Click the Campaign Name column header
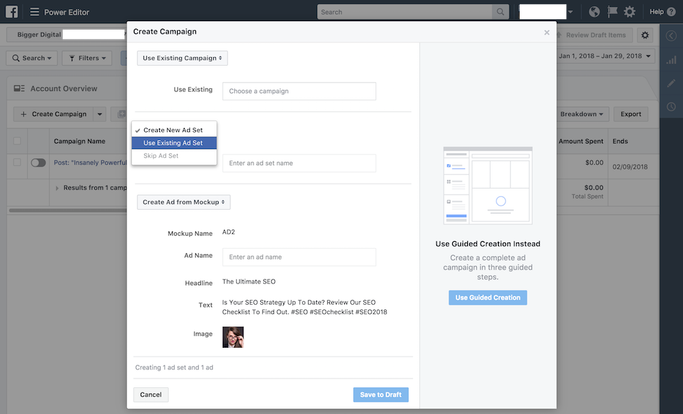Image resolution: width=683 pixels, height=414 pixels. pyautogui.click(x=80, y=141)
